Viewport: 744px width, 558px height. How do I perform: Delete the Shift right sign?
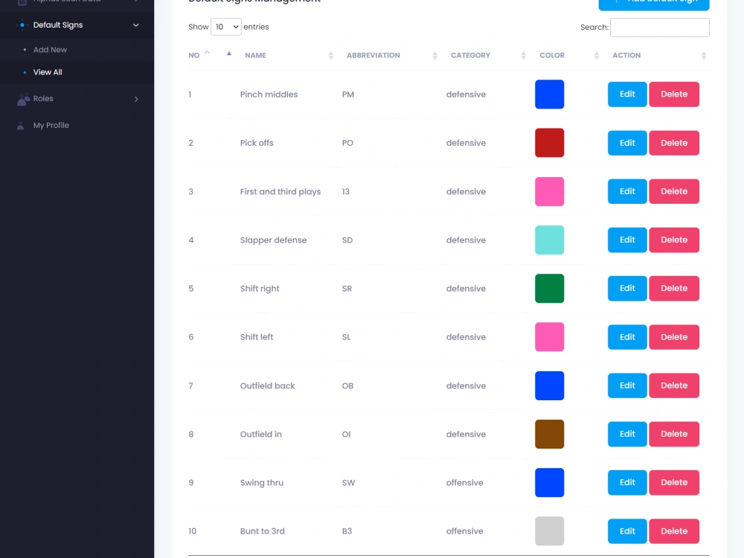[x=674, y=288]
